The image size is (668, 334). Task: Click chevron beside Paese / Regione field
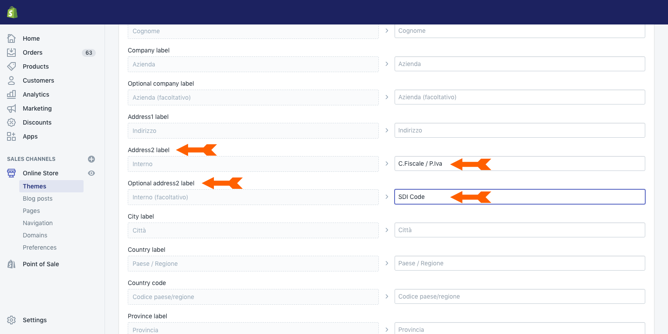pos(387,263)
